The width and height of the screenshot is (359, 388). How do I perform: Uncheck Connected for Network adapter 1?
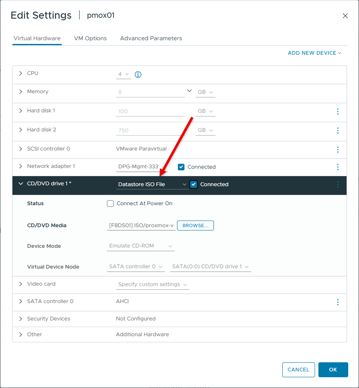[181, 167]
